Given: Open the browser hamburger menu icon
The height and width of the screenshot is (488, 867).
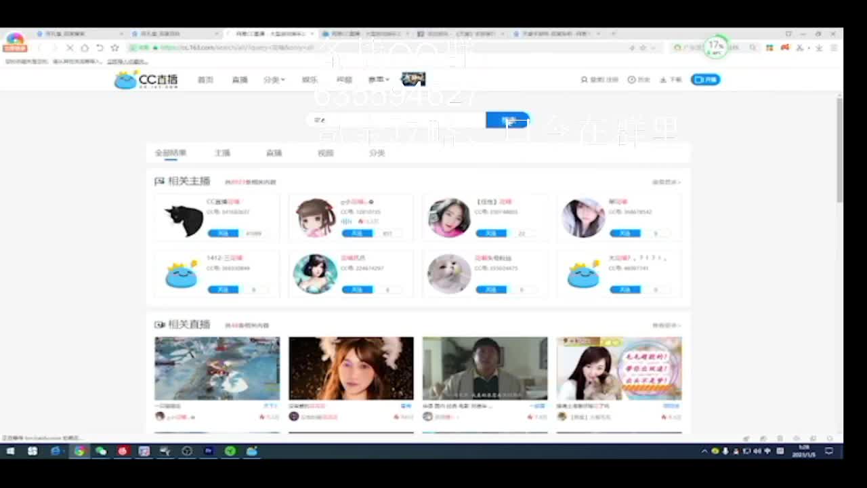Looking at the screenshot, I should (x=834, y=48).
